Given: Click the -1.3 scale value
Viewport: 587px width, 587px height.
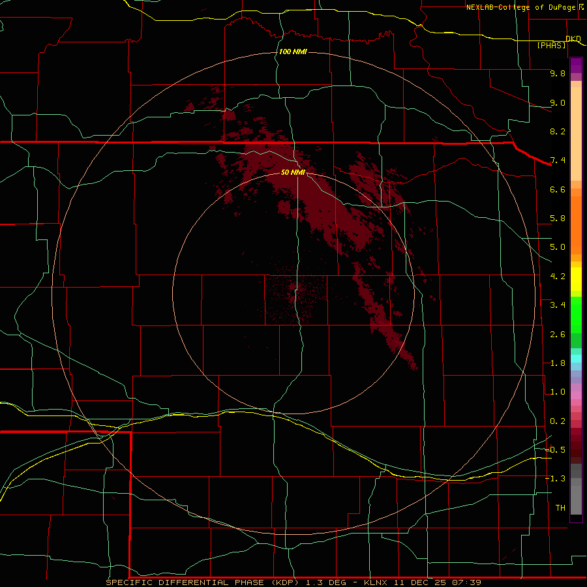Looking at the screenshot, I should (556, 479).
